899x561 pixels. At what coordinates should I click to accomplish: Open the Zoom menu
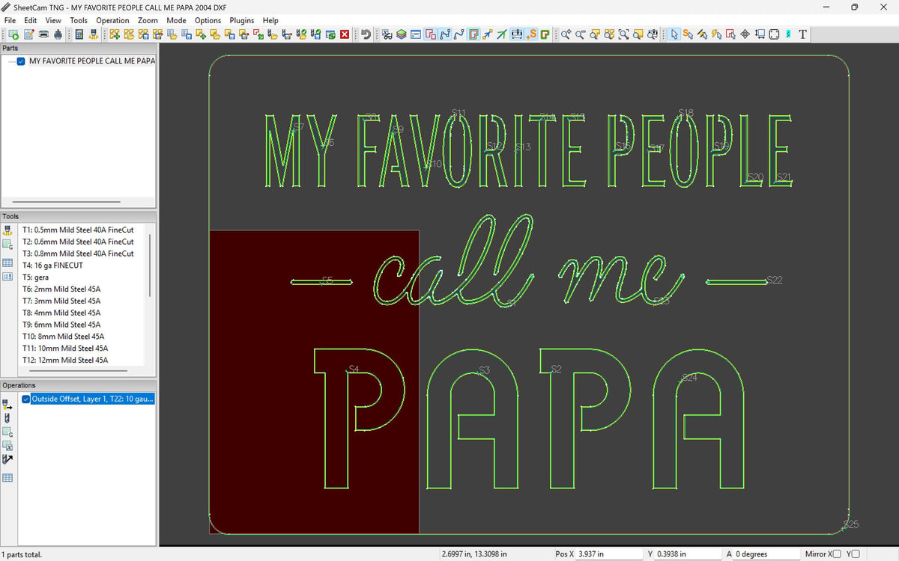pyautogui.click(x=148, y=20)
